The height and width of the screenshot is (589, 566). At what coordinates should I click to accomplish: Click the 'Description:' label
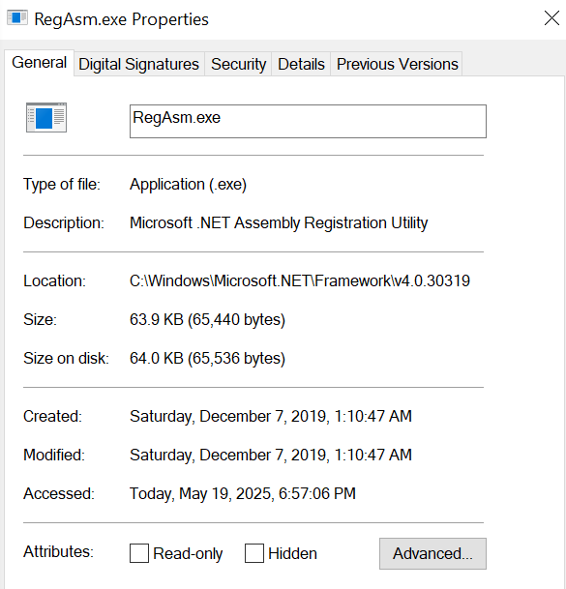coord(64,223)
